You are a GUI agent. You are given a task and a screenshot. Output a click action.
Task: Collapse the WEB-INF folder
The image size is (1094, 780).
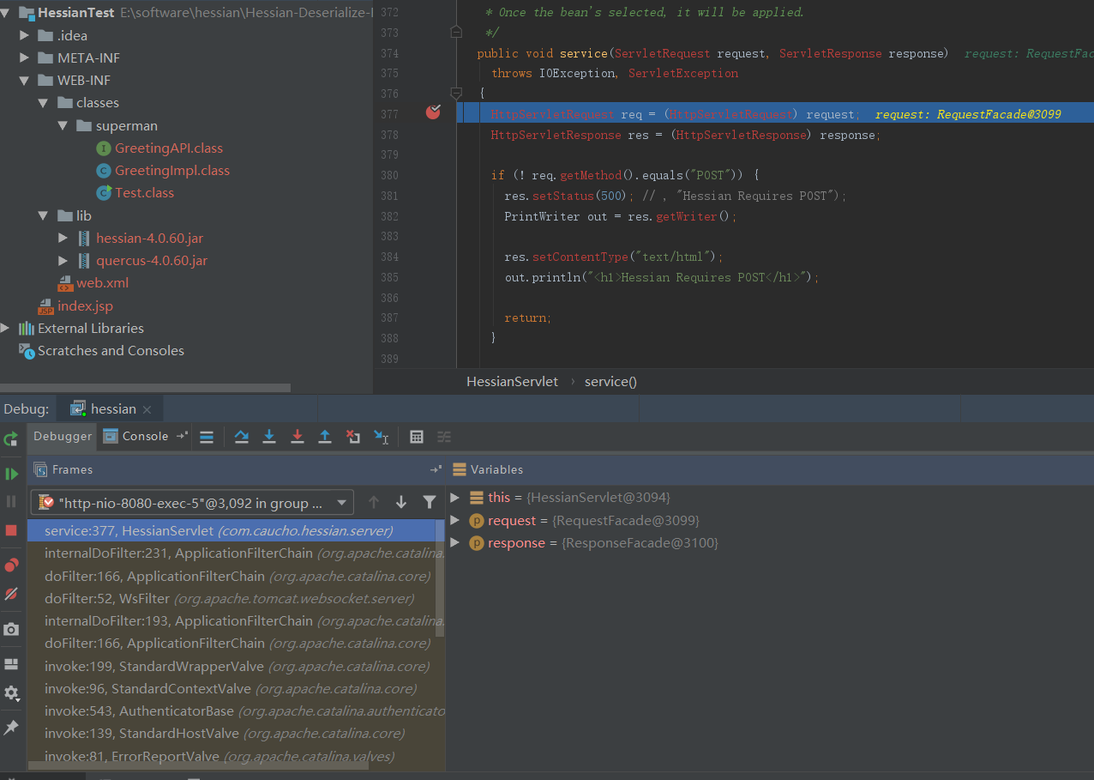point(25,81)
